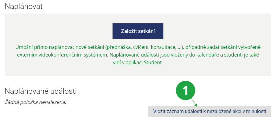Click the green circle marker numbered 1

[186, 90]
